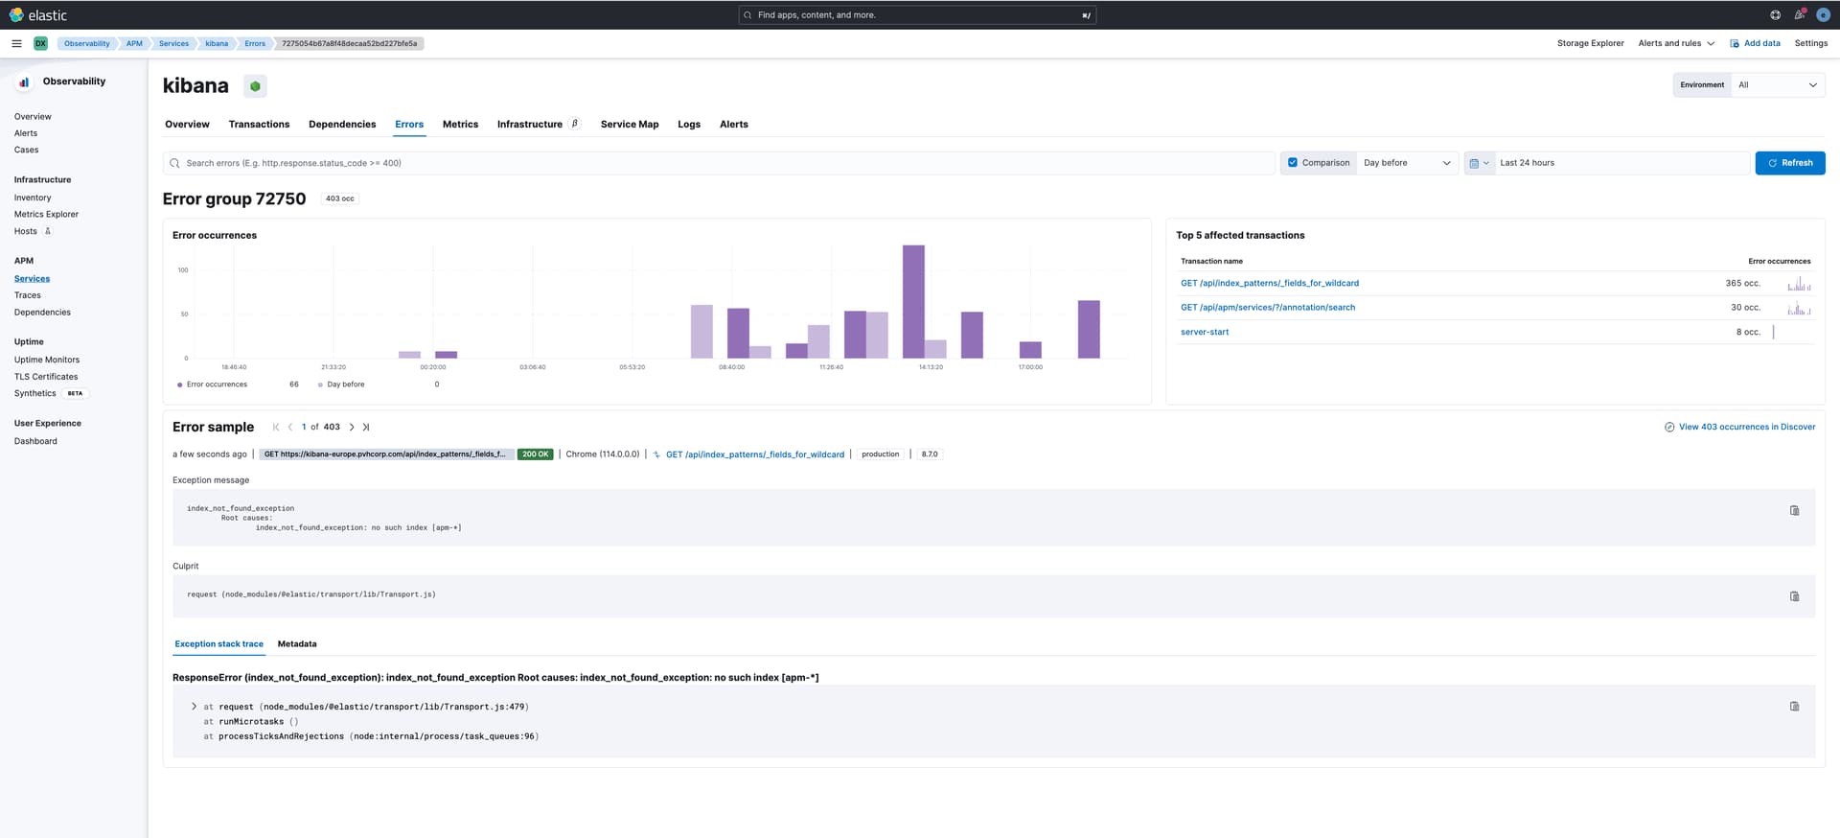View 403 occurrences in Discover
The image size is (1840, 838).
[1739, 428]
